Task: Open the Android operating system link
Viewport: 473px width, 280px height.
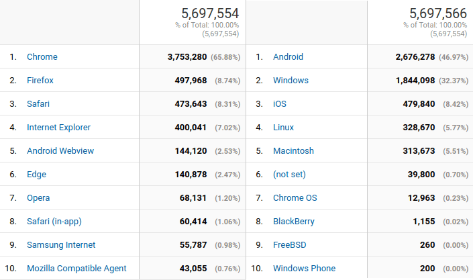Action: [x=288, y=57]
